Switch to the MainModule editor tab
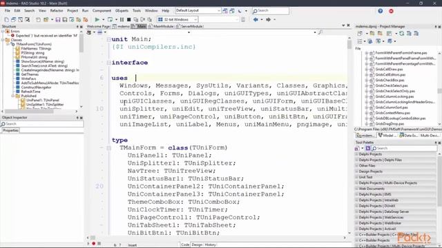The height and width of the screenshot is (248, 442). click(x=161, y=26)
